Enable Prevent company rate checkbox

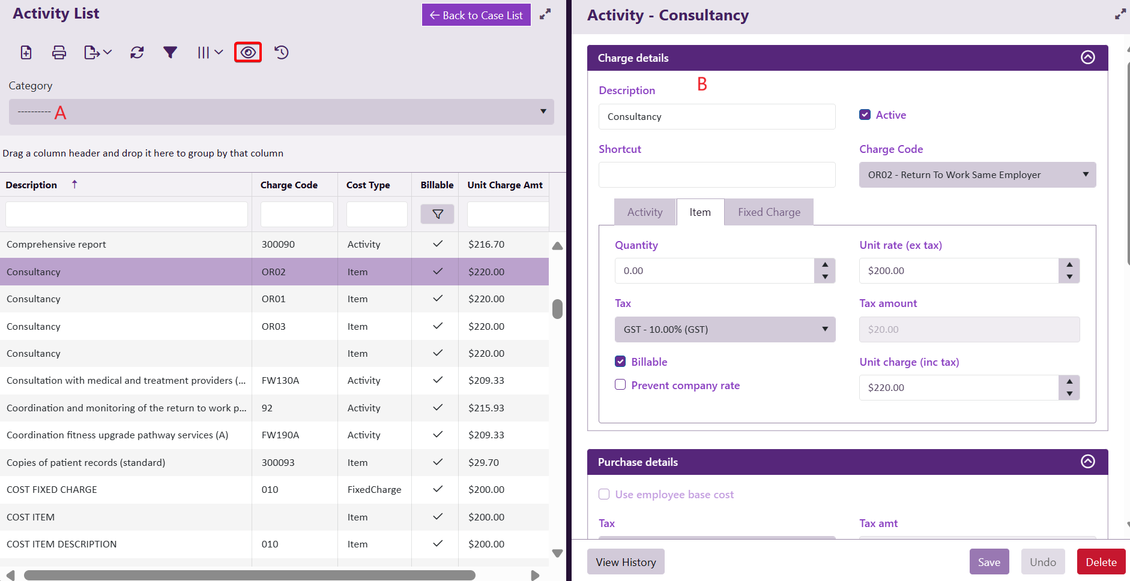(x=620, y=385)
